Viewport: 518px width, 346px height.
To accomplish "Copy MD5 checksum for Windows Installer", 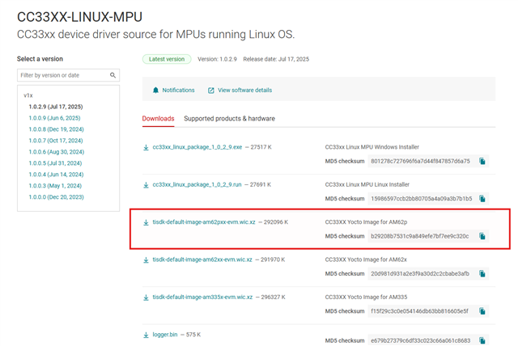I will 482,161.
